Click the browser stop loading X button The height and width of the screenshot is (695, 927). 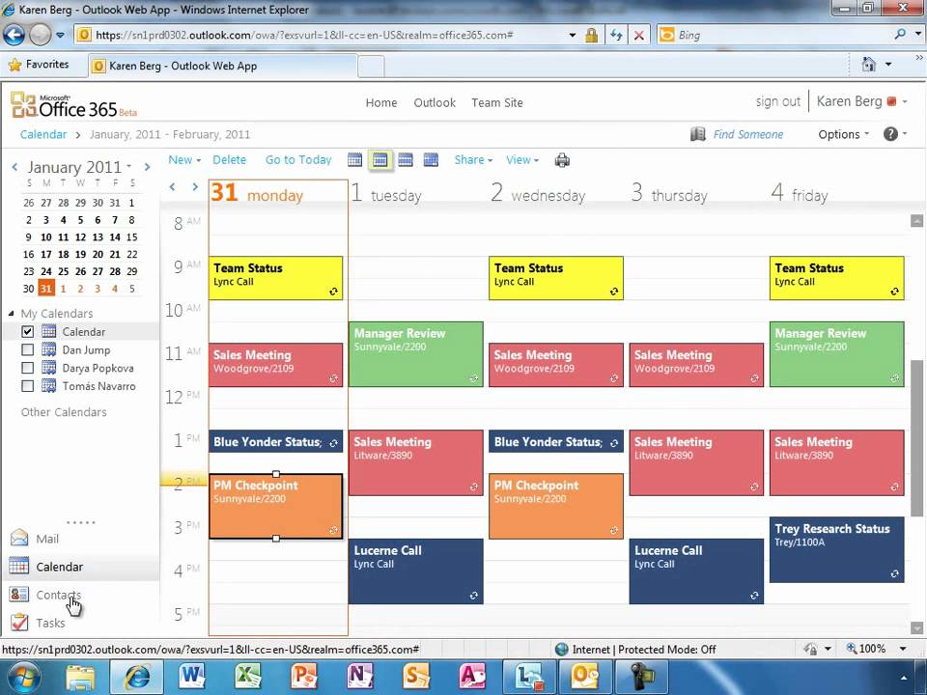(x=639, y=35)
